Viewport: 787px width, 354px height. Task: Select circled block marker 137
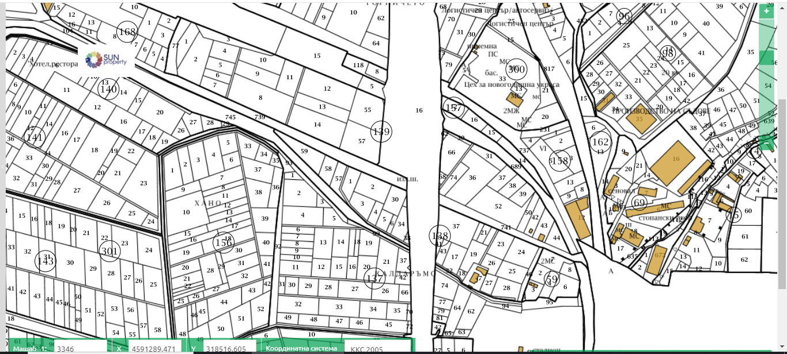[374, 279]
